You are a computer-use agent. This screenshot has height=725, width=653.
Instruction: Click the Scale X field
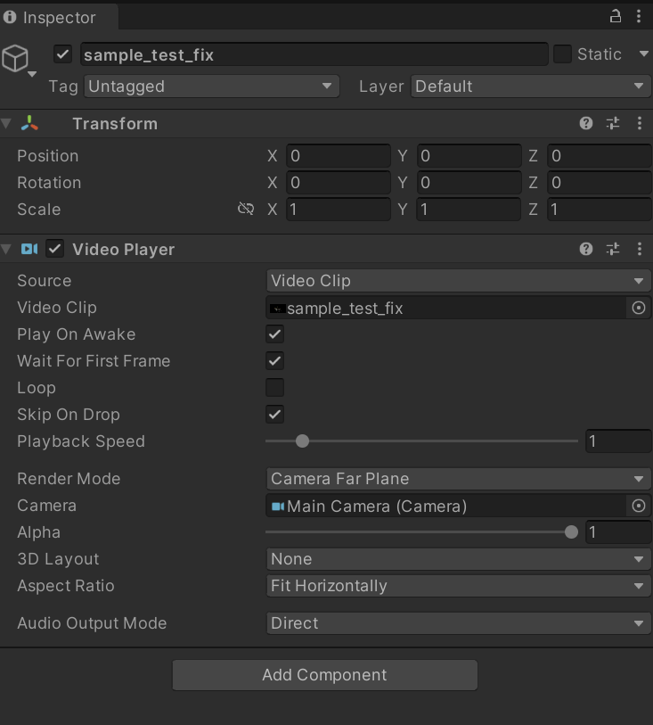339,210
